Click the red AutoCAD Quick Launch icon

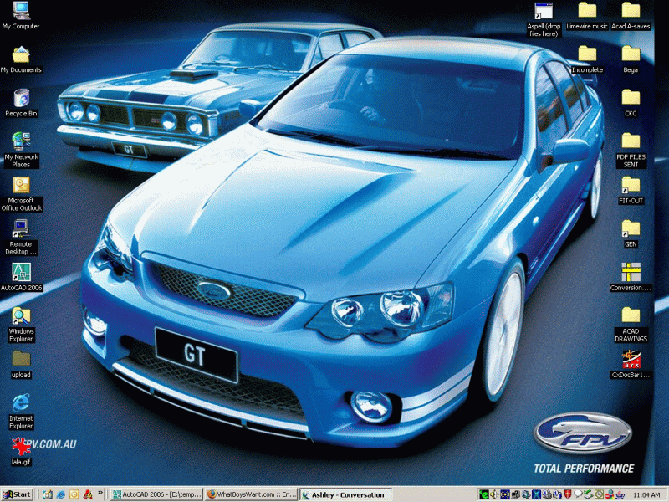click(88, 494)
